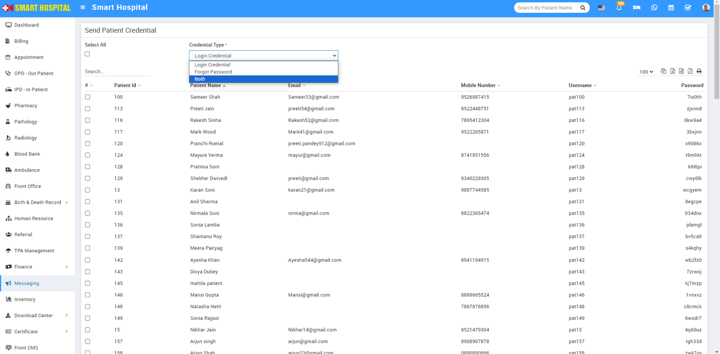This screenshot has width=720, height=354.
Task: Open the notifications bell icon
Action: click(x=619, y=8)
